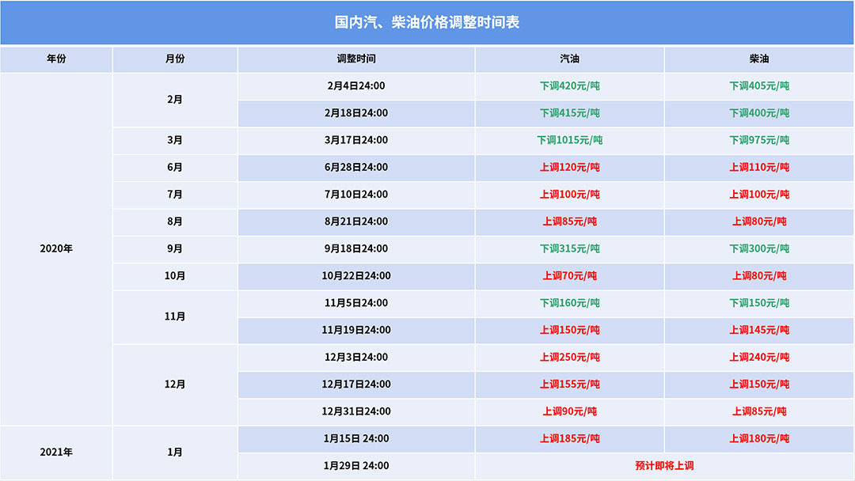Select the date 12月31日24:00
The width and height of the screenshot is (855, 481).
pos(356,411)
